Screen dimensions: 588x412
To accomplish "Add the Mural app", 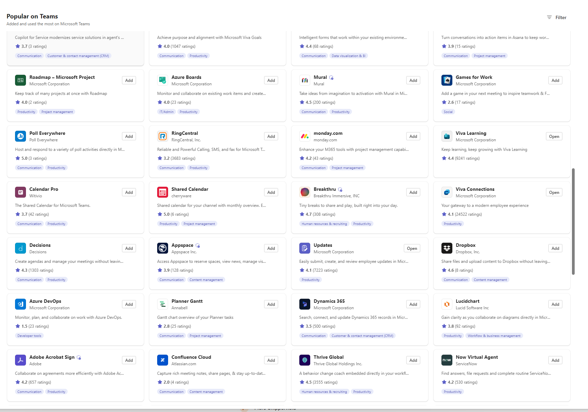I will pos(413,81).
